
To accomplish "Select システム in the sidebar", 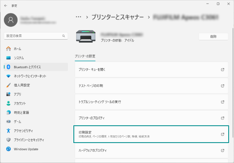I will (19, 58).
